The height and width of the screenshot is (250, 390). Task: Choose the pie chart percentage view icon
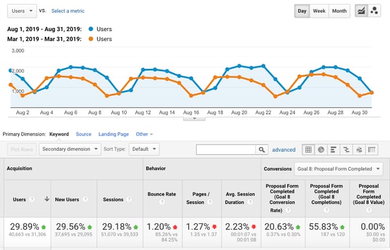[321, 149]
